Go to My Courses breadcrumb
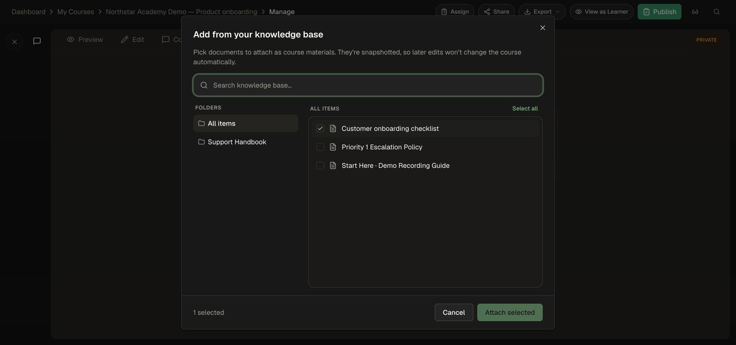The image size is (736, 345). click(x=75, y=12)
